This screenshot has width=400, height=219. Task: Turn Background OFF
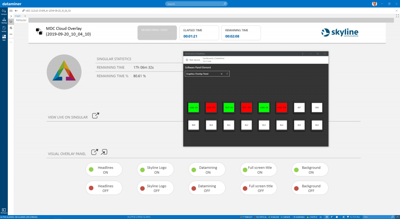(310, 188)
